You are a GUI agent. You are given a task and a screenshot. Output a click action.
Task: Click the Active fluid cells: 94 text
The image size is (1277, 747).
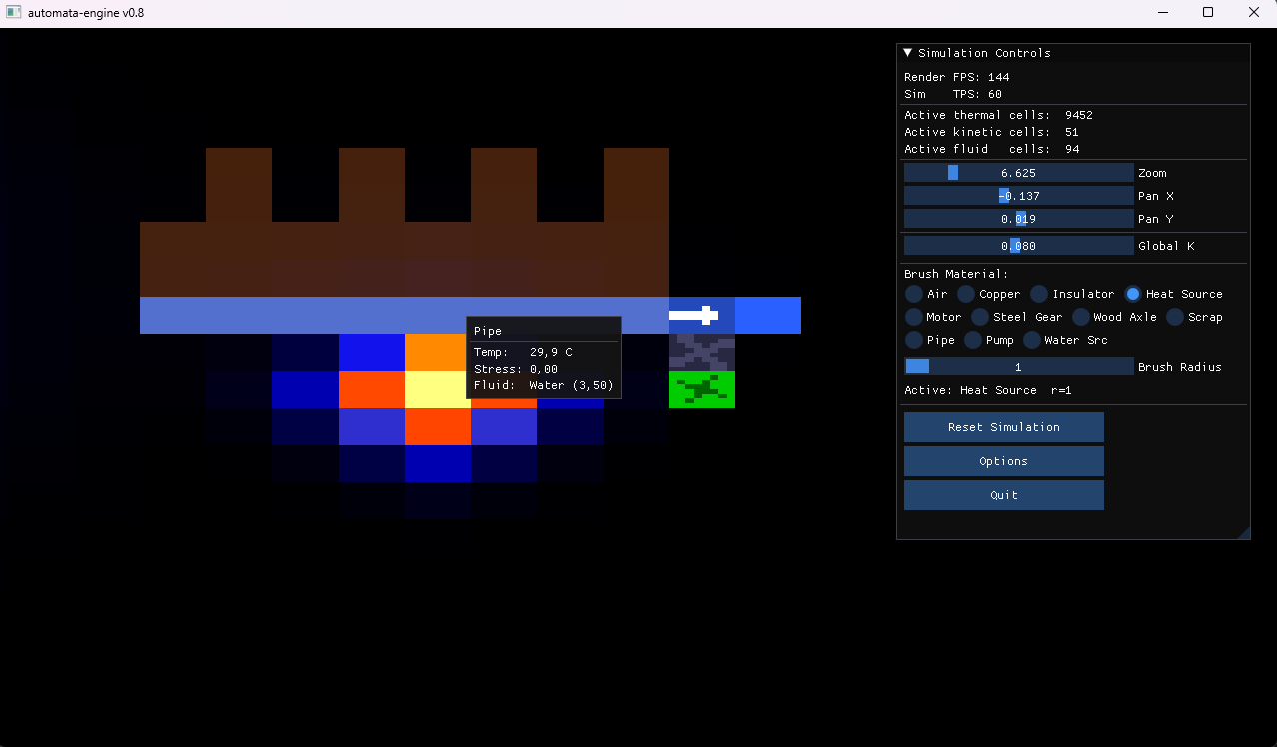(x=991, y=149)
